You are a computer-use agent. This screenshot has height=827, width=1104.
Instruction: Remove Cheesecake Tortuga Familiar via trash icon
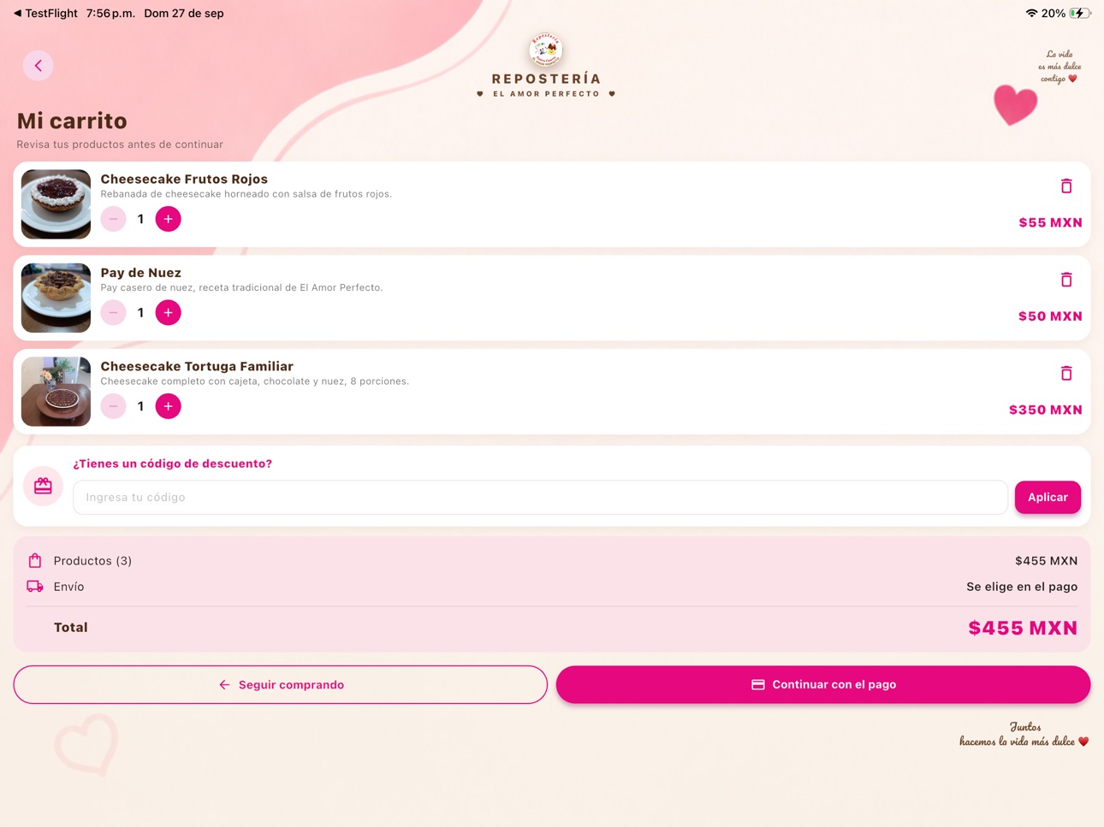pos(1066,373)
